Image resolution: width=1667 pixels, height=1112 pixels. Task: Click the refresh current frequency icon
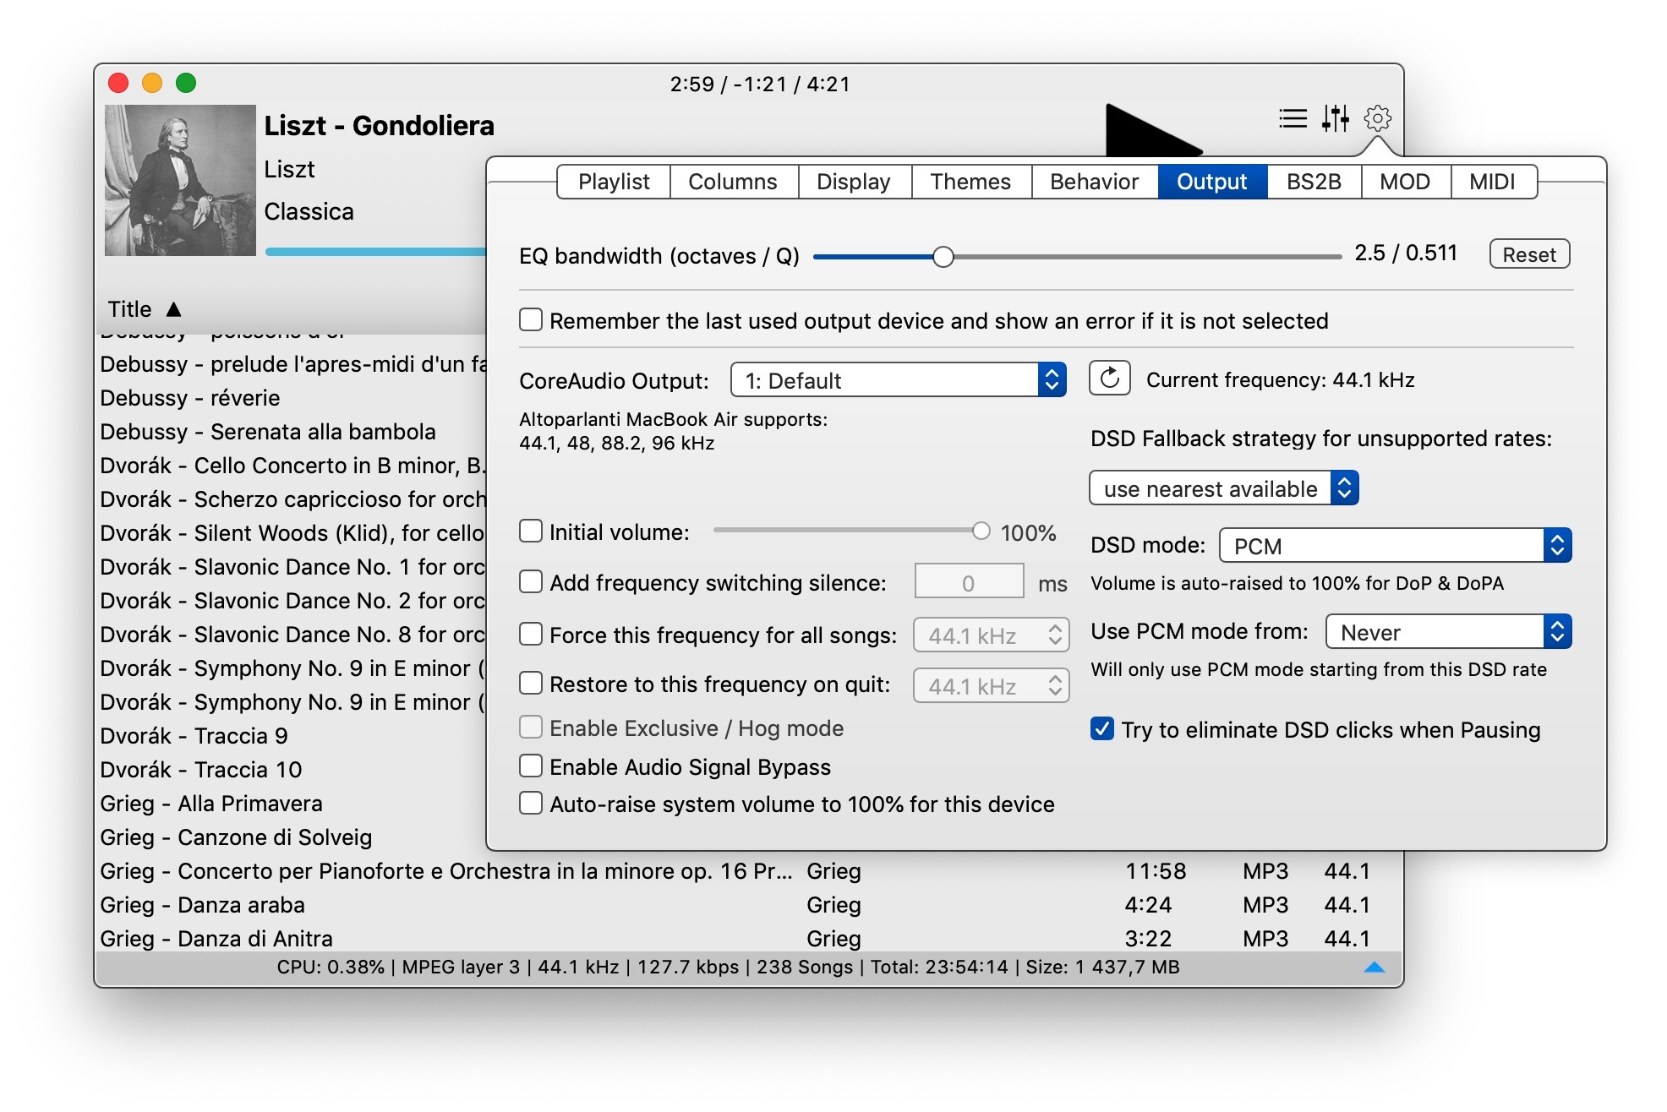click(x=1110, y=379)
